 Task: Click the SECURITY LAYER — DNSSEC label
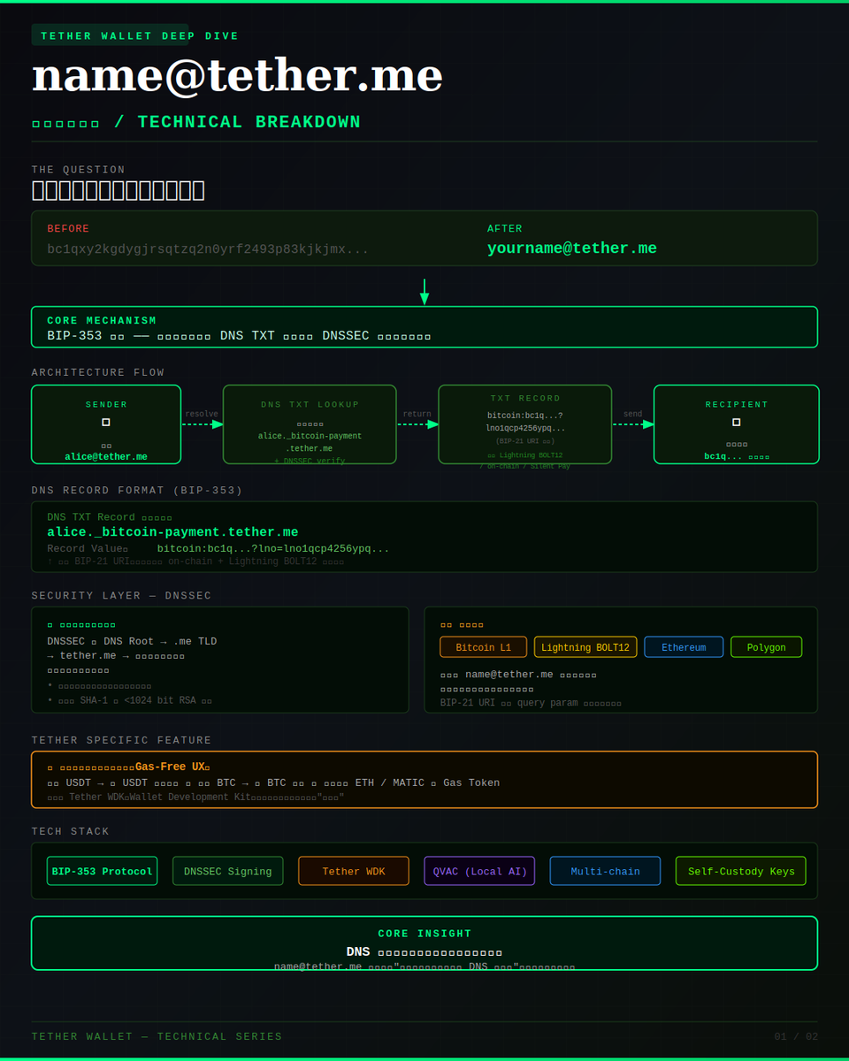click(x=122, y=596)
